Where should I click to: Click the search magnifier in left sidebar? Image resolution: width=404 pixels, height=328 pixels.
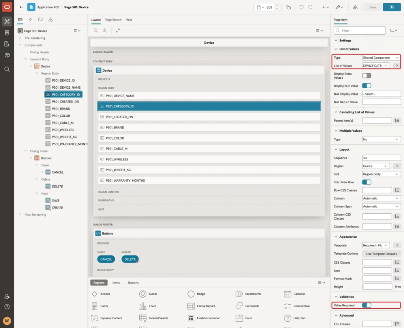coord(7,69)
